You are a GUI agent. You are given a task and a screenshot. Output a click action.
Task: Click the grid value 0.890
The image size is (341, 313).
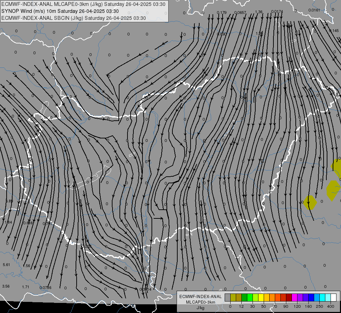point(222,34)
